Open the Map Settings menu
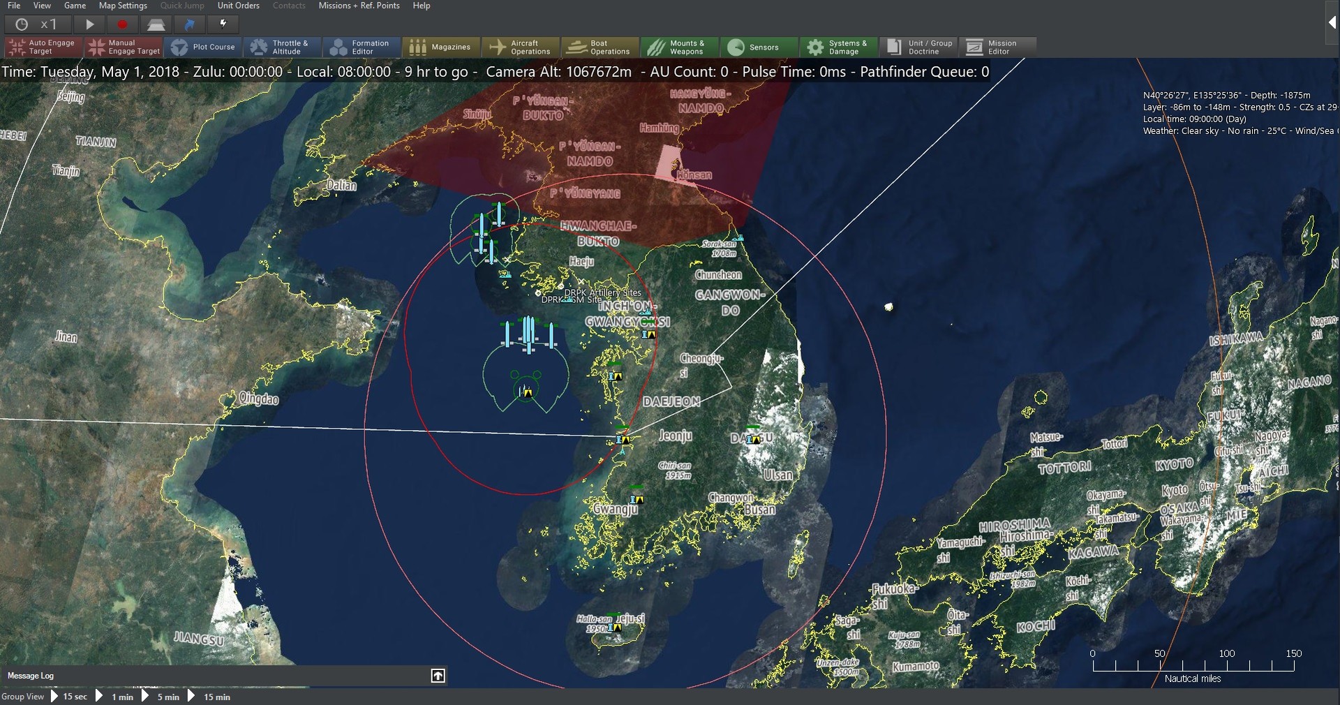1340x705 pixels. coord(122,6)
